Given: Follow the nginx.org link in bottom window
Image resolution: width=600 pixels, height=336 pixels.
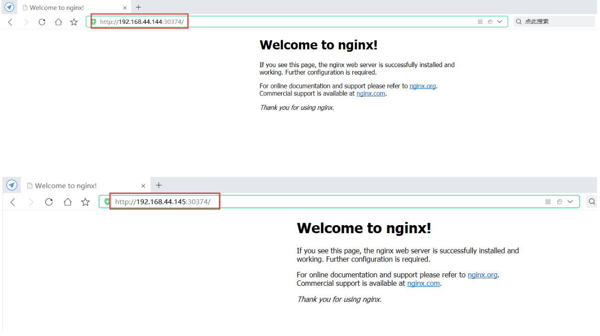Looking at the screenshot, I should pos(483,275).
